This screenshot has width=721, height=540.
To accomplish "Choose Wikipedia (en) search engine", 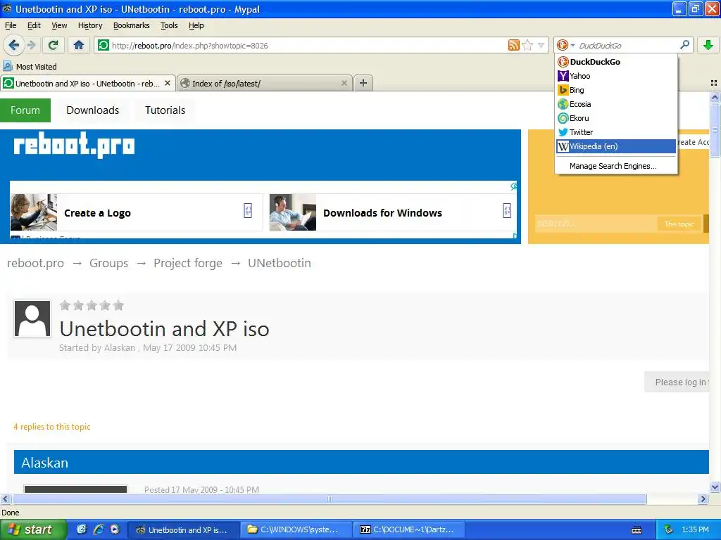I will click(x=616, y=146).
